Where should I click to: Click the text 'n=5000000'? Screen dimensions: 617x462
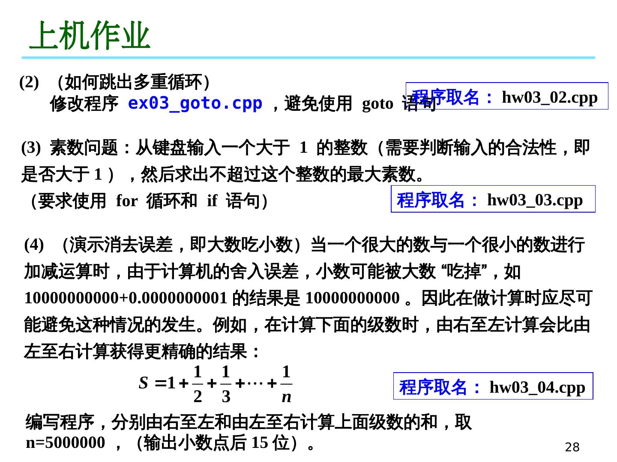pos(66,443)
